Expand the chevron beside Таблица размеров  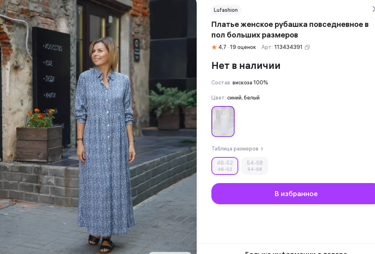(262, 149)
